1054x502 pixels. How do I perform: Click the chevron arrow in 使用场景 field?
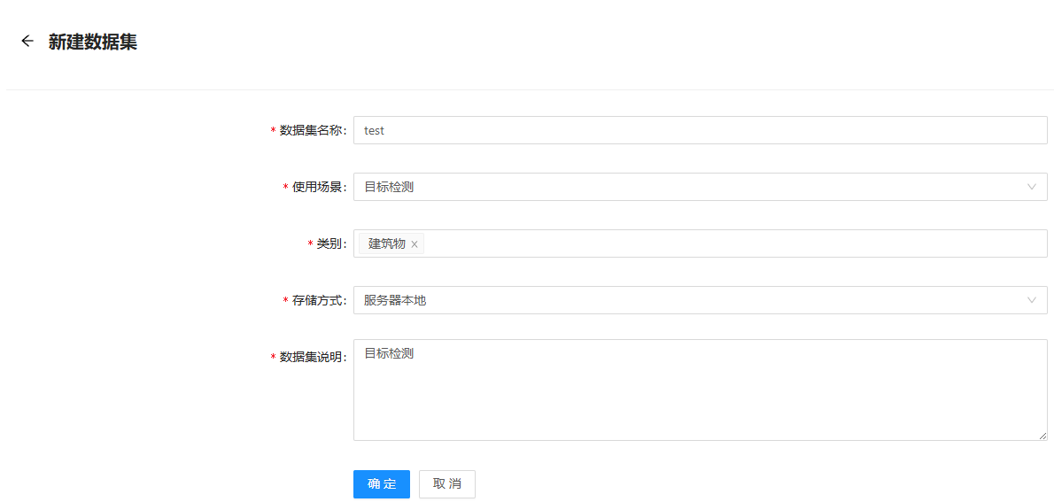1031,187
